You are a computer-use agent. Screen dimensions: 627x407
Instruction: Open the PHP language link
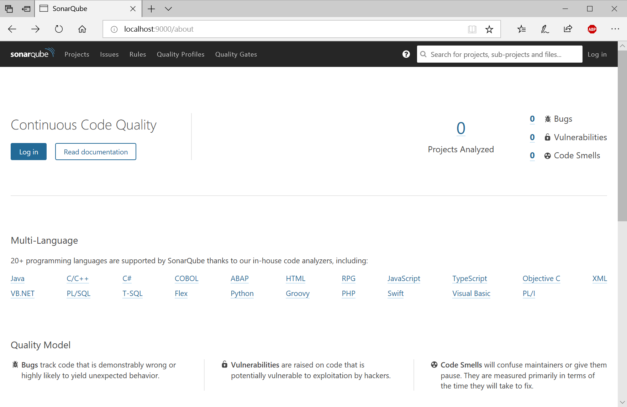click(348, 294)
